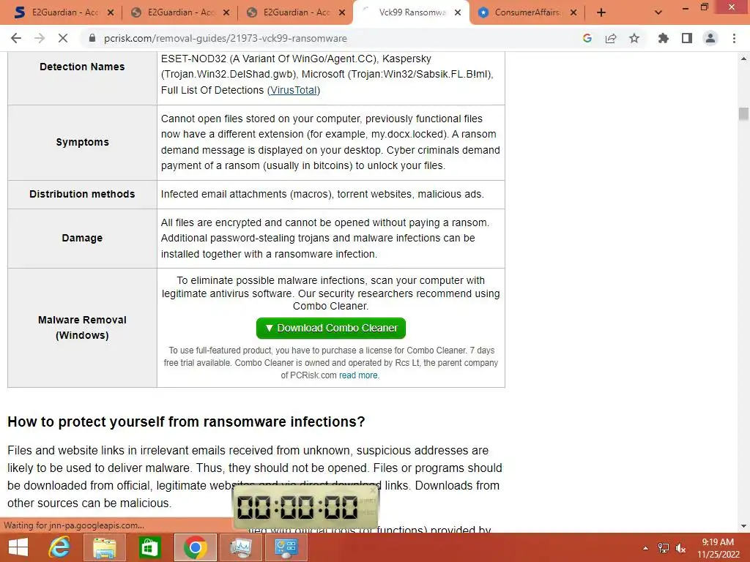Open the VirusTotal detections link
The height and width of the screenshot is (562, 750).
tap(294, 90)
